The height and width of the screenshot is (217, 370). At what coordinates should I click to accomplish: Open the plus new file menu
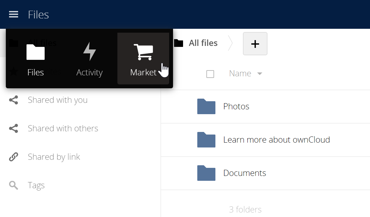[x=255, y=44]
